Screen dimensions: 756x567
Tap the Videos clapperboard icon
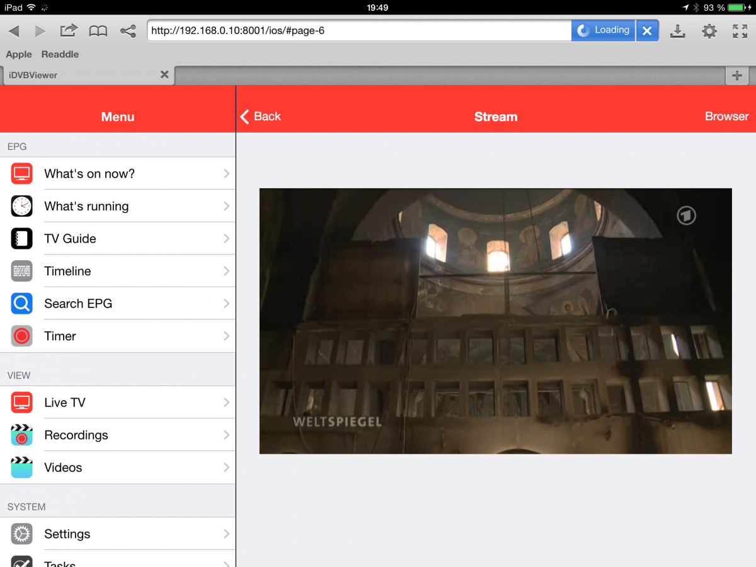(22, 467)
